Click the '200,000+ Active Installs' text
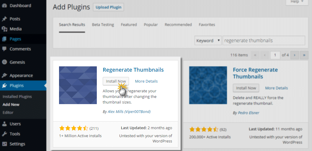The width and height of the screenshot is (312, 151). [210, 137]
